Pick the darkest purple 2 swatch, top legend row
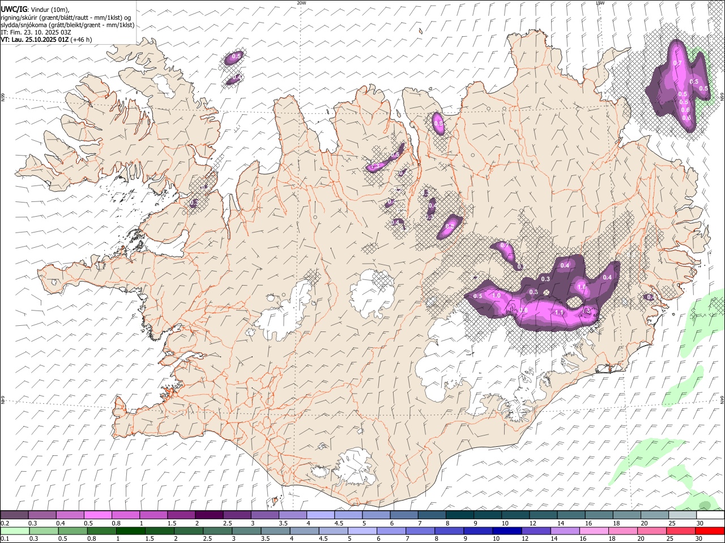725x543 pixels. click(x=209, y=515)
